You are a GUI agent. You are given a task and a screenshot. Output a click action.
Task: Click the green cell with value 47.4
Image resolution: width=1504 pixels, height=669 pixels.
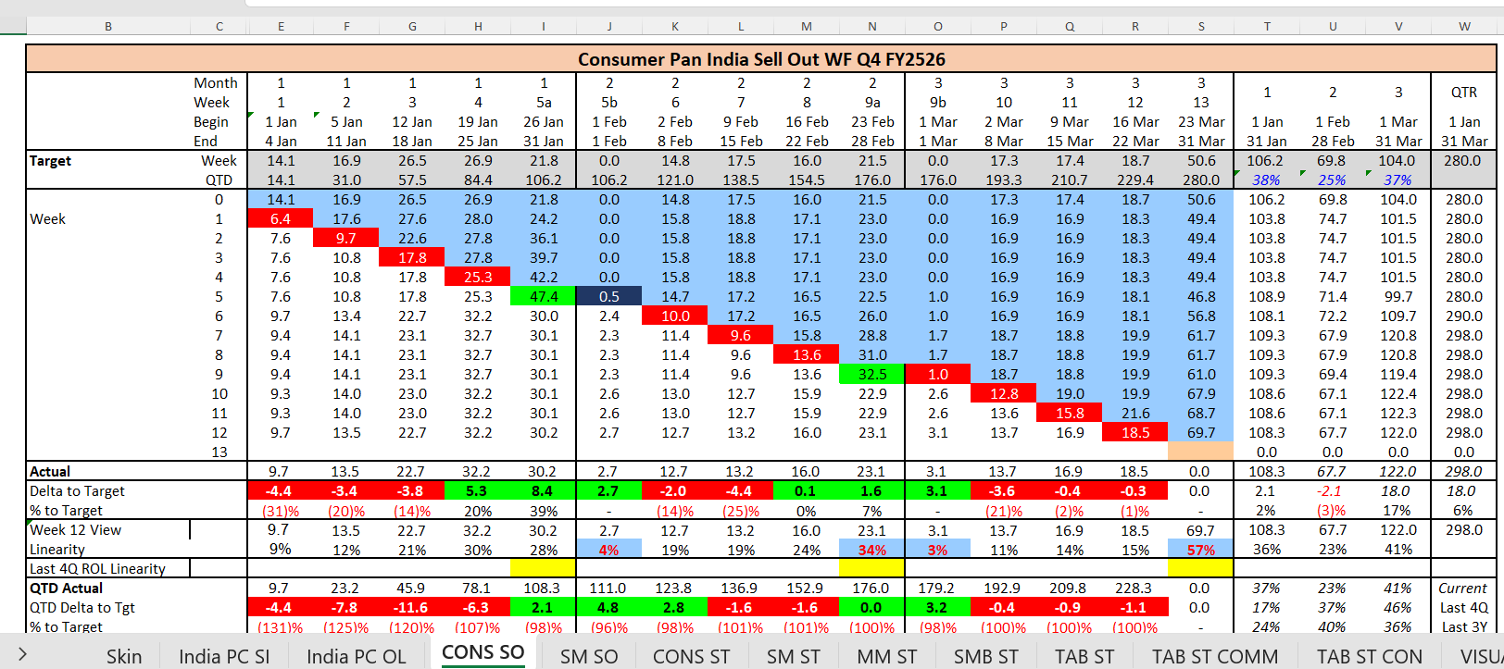coord(543,296)
